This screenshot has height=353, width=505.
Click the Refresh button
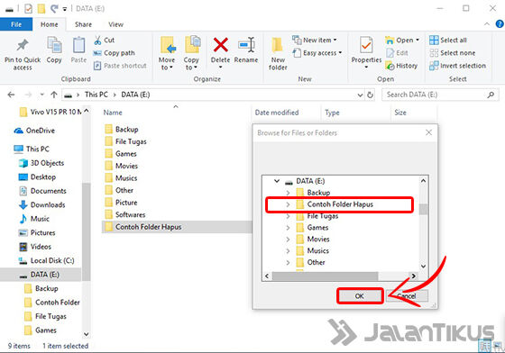point(370,95)
